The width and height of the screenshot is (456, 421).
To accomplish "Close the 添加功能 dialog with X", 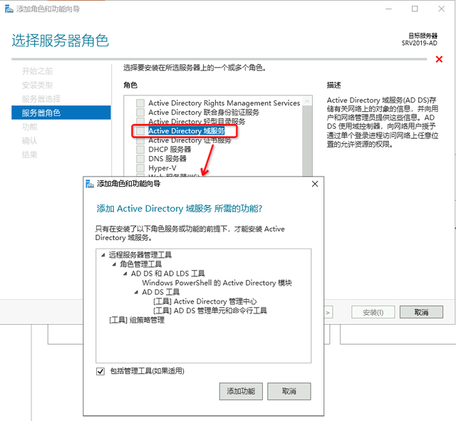I will click(x=315, y=184).
